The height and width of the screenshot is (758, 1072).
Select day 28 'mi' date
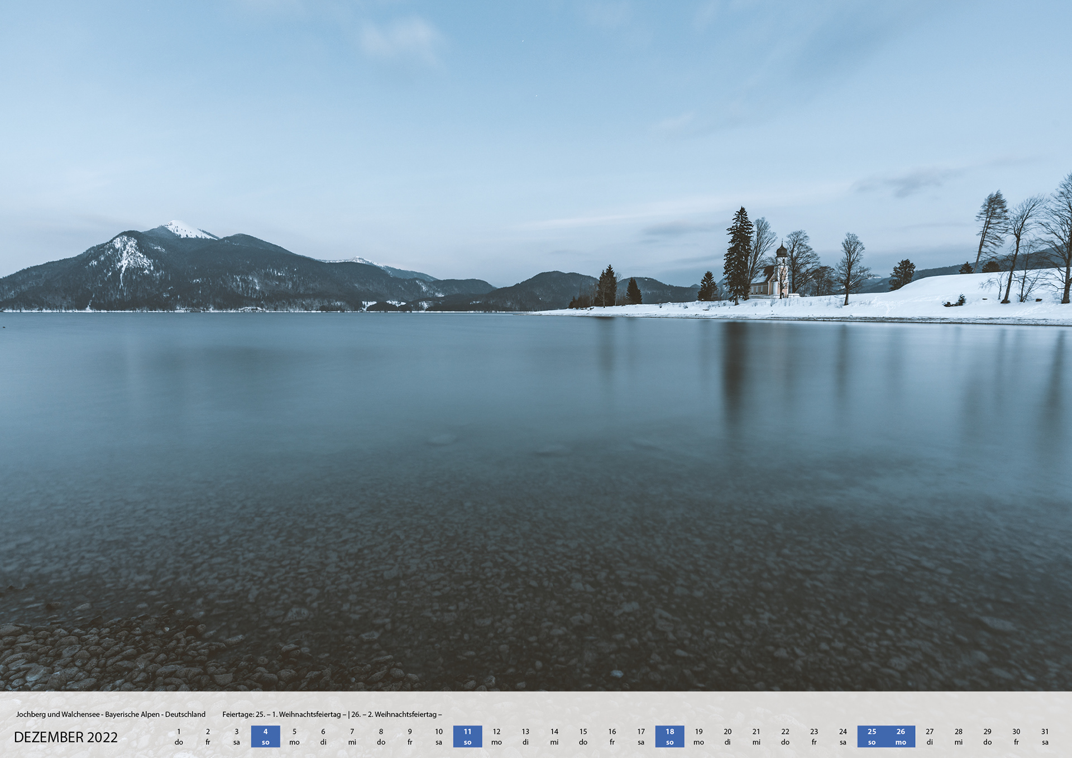(958, 736)
